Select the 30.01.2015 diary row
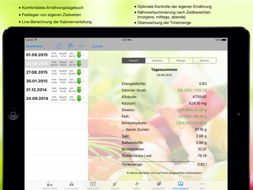This screenshot has height=190, width=253. 56,81
